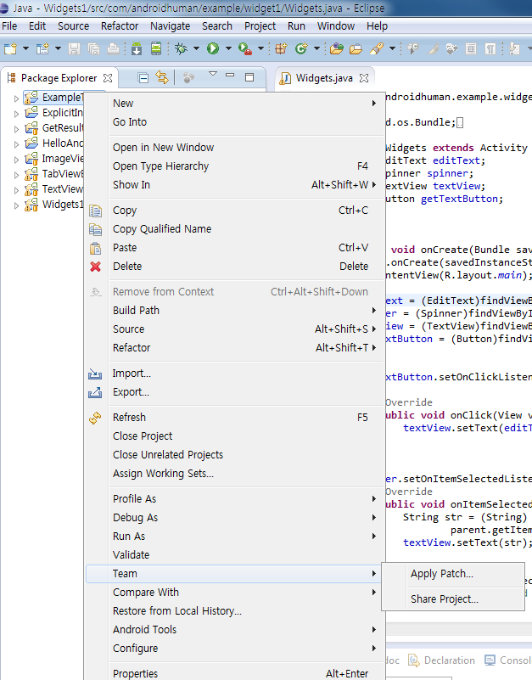The height and width of the screenshot is (680, 532).
Task: Click Open Type Hierarchy menu entry
Action: click(x=235, y=166)
